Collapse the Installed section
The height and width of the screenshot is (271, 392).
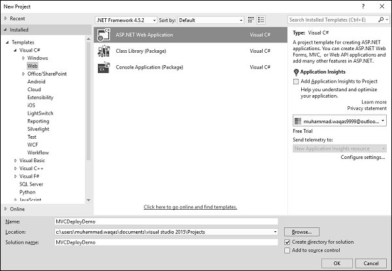(x=5, y=30)
